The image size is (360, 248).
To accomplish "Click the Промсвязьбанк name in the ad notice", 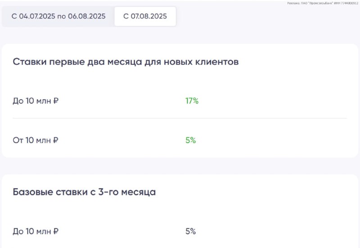I will 320,3.
